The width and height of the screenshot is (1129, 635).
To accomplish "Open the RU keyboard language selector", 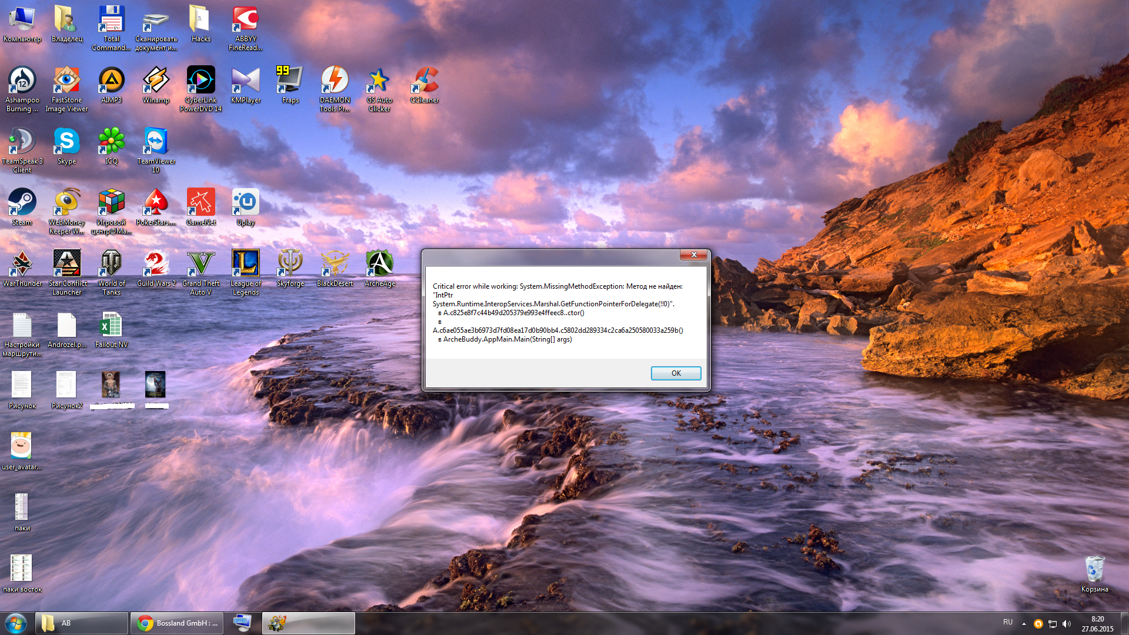I will pyautogui.click(x=1007, y=623).
